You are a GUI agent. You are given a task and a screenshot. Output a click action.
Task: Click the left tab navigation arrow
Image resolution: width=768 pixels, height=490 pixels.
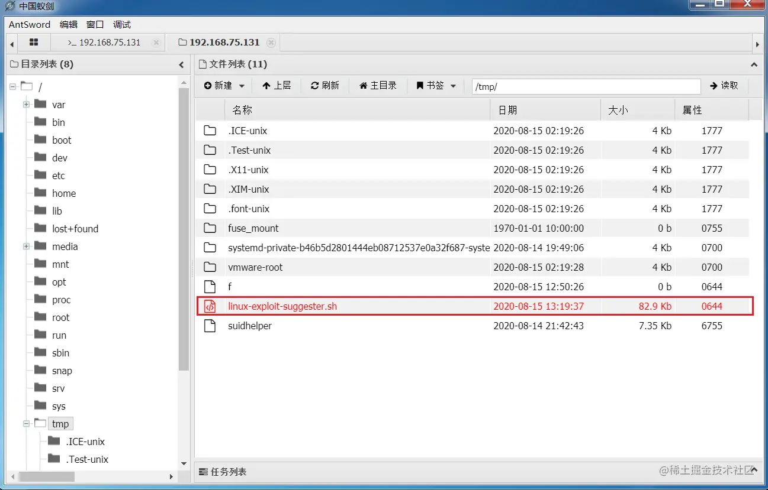[11, 42]
